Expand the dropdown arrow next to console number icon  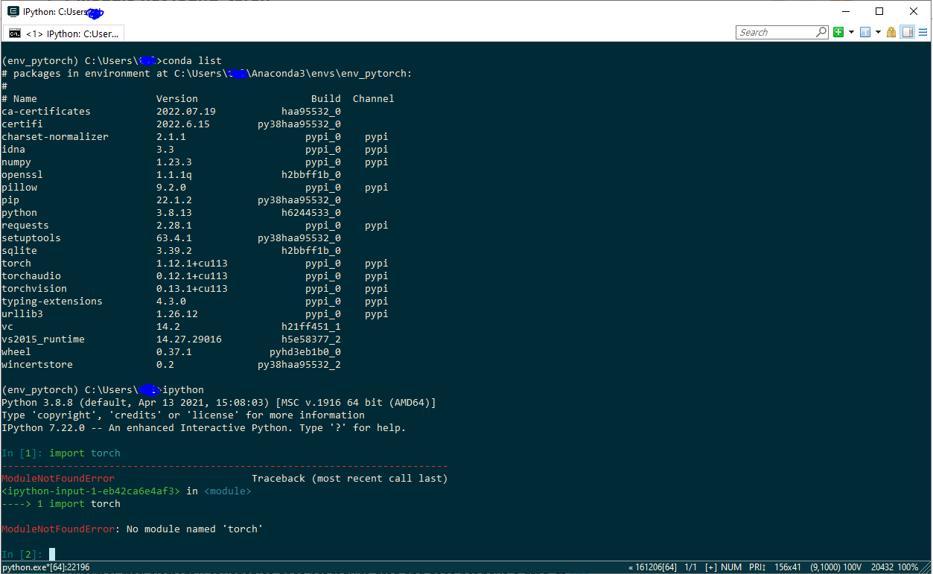878,32
